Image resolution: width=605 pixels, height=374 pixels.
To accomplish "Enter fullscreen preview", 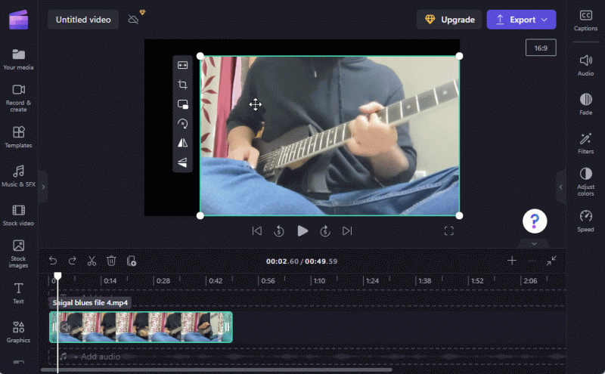I will coord(448,231).
